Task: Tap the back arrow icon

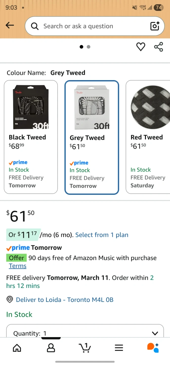Action: (x=10, y=25)
